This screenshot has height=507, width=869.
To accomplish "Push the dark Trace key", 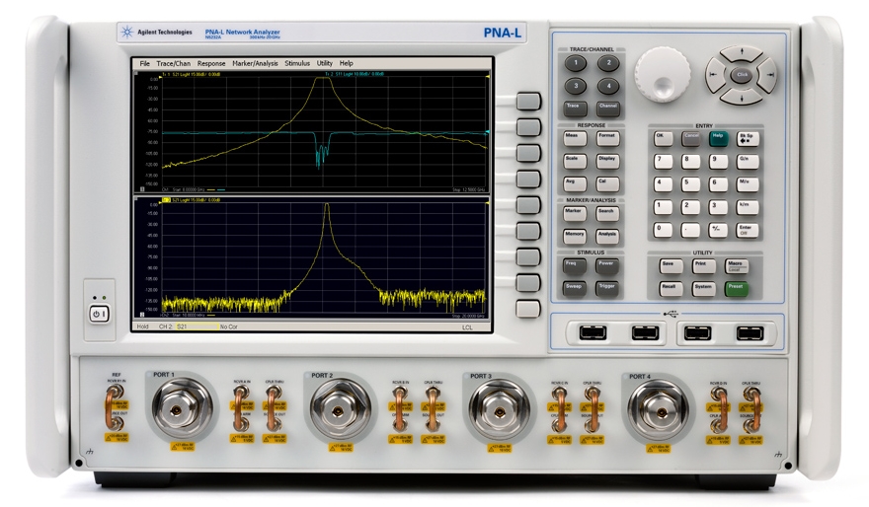I will [x=575, y=109].
